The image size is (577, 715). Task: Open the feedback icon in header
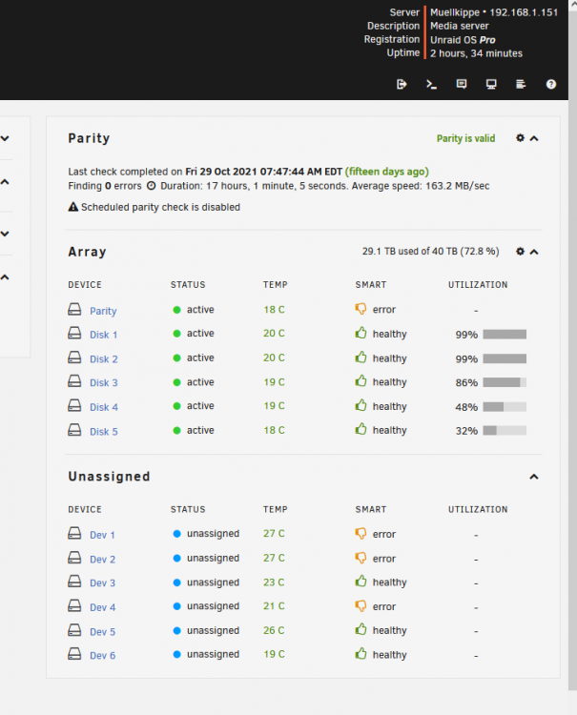coord(462,84)
